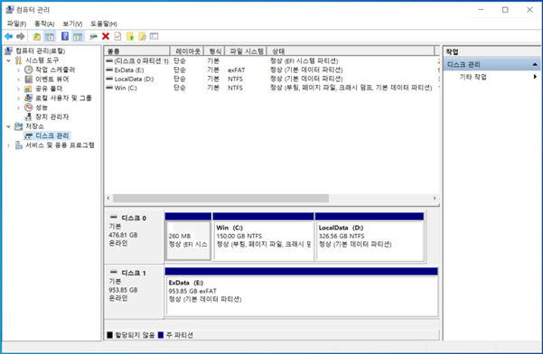This screenshot has width=543, height=354.
Task: Click 디스크 관리 header in actions pane
Action: tap(492, 64)
